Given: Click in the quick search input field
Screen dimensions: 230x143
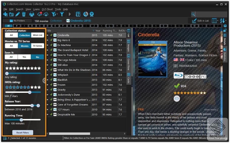Looking at the screenshot, I should [x=211, y=14].
